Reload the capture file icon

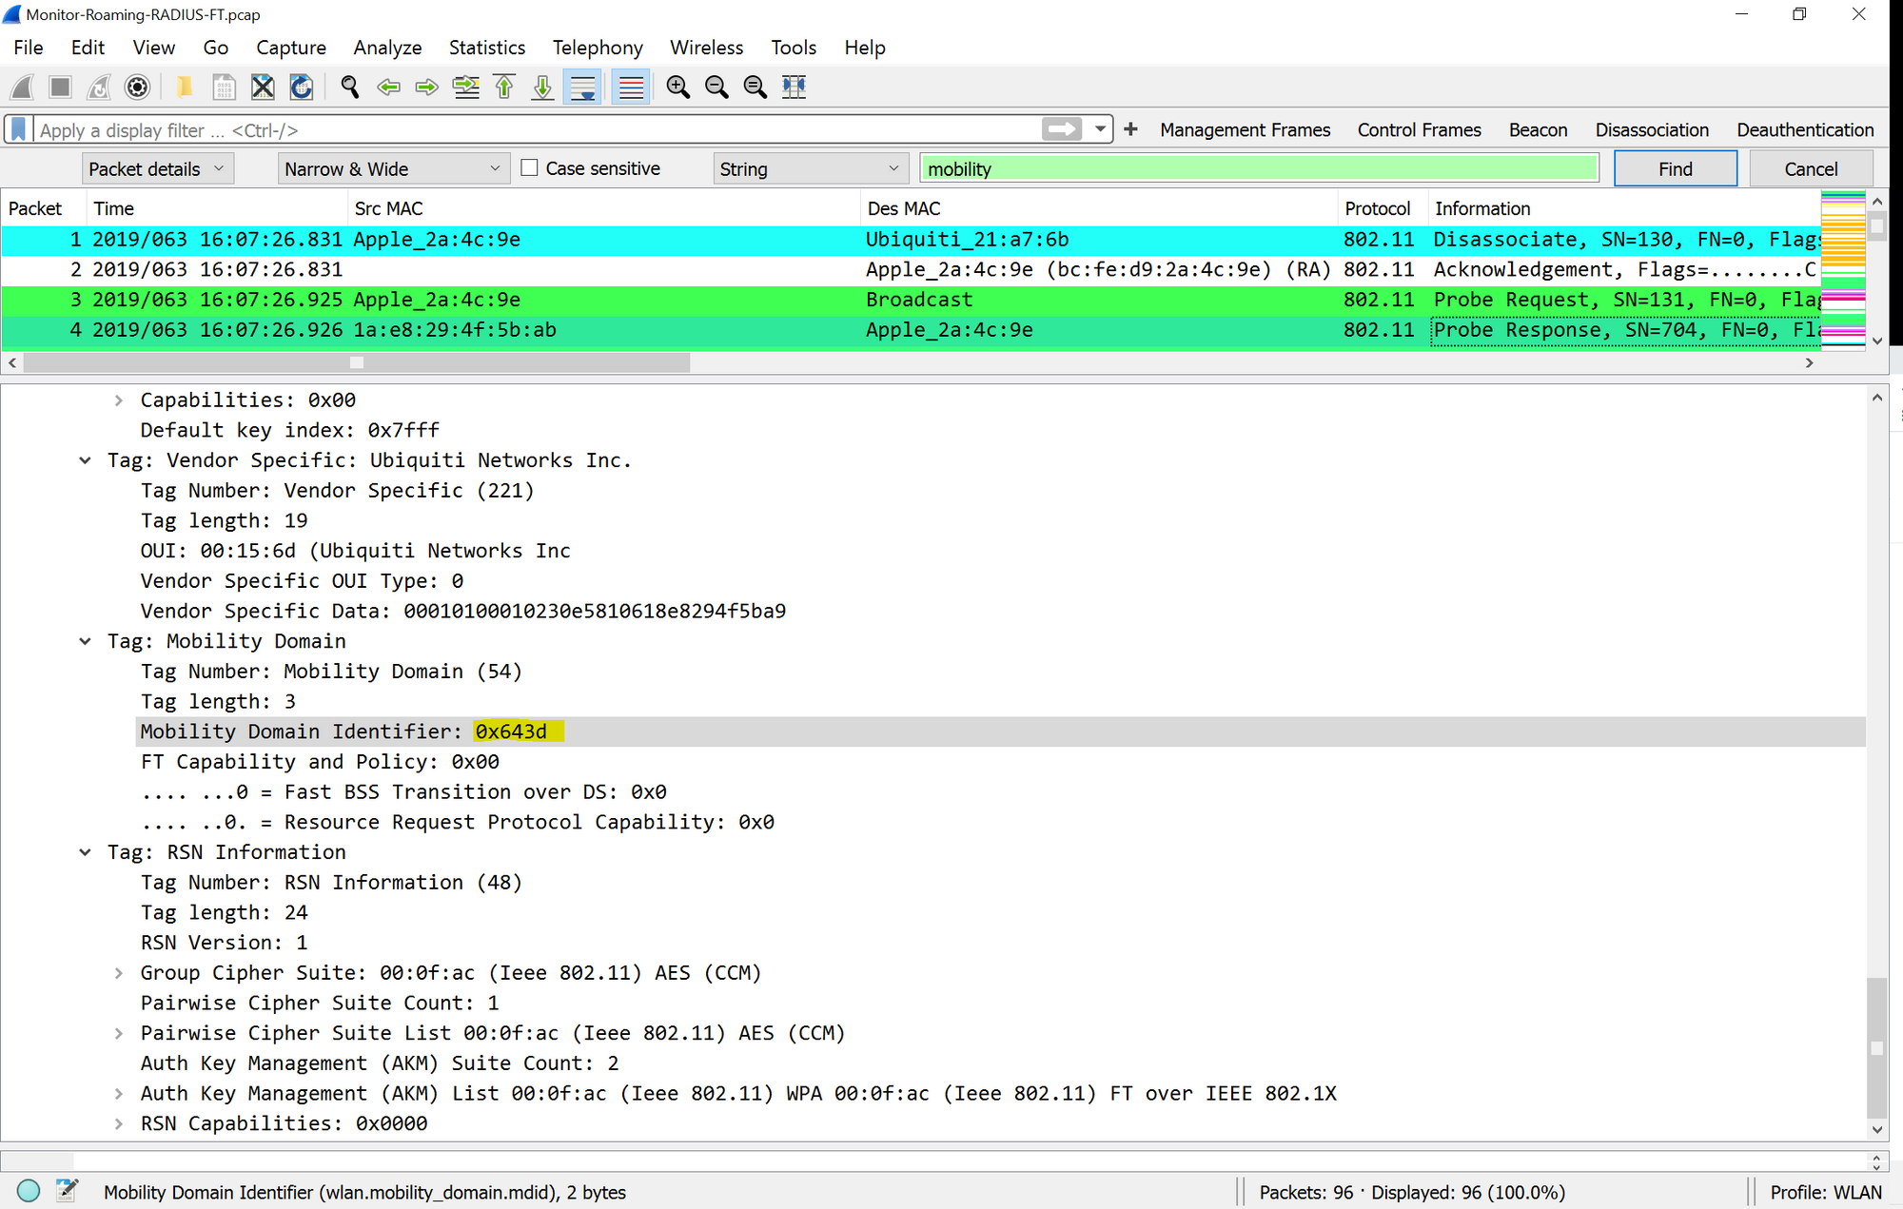(301, 88)
